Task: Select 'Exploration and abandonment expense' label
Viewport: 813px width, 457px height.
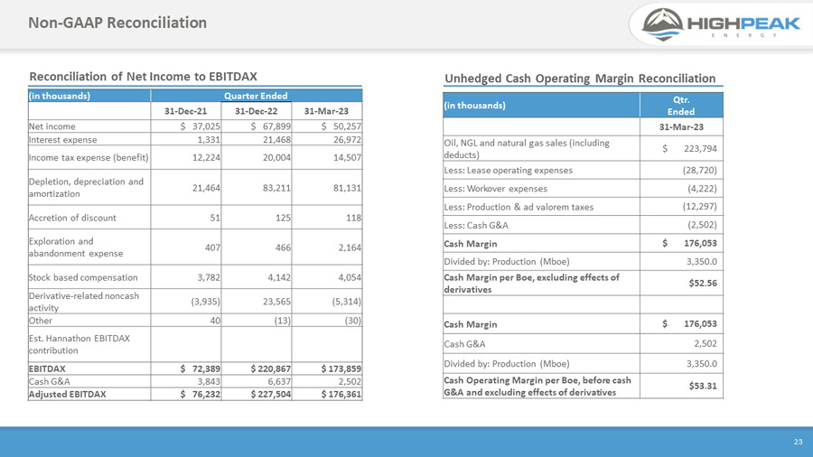Action: coord(76,247)
